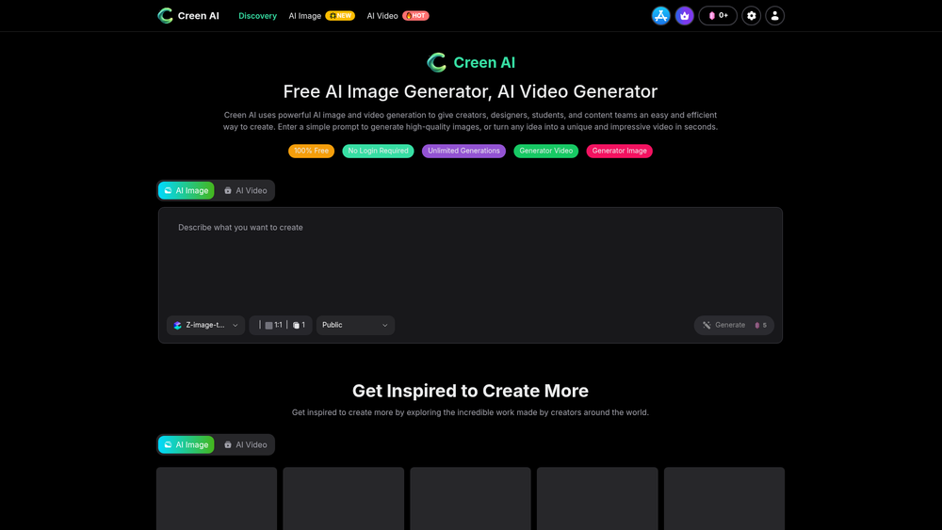Click the Z-image model logo icon
The height and width of the screenshot is (530, 942).
pos(177,326)
